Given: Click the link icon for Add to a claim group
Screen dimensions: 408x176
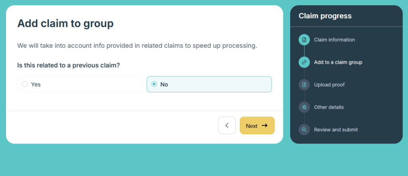Looking at the screenshot, I should 304,62.
